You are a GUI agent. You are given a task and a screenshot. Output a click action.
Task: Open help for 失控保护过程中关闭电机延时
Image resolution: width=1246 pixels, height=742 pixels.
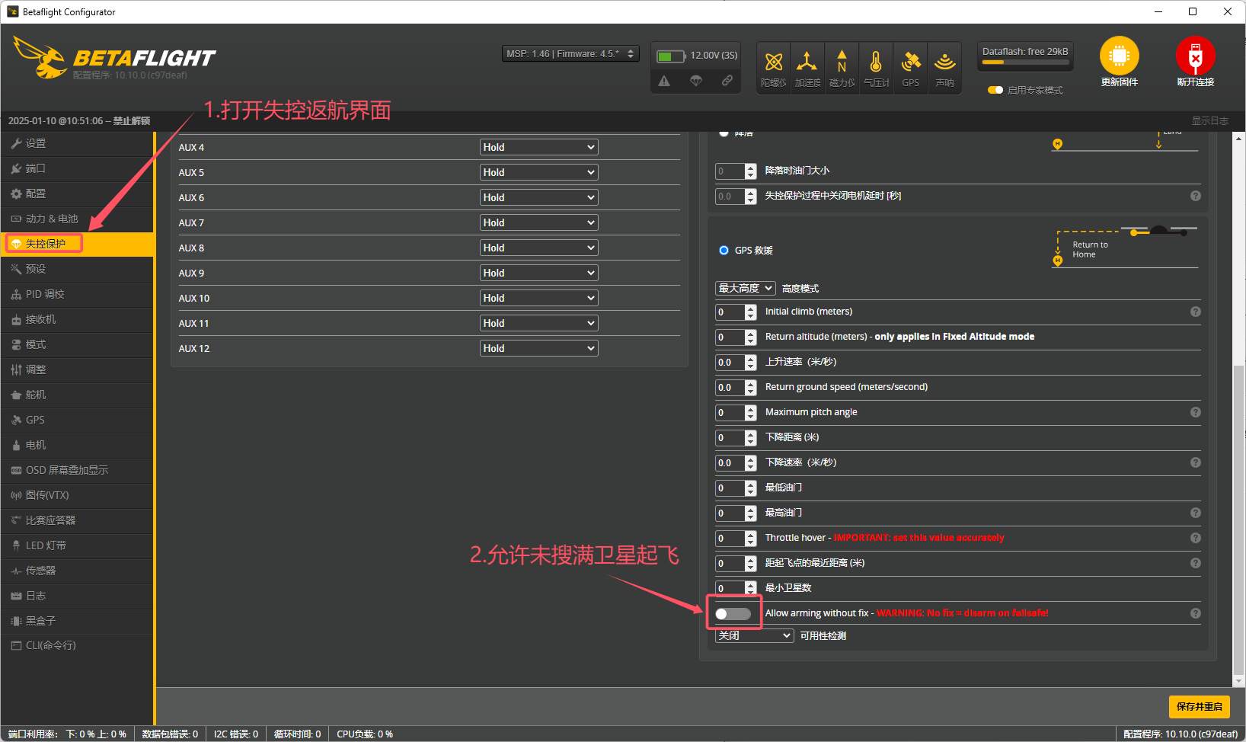[x=1196, y=196]
